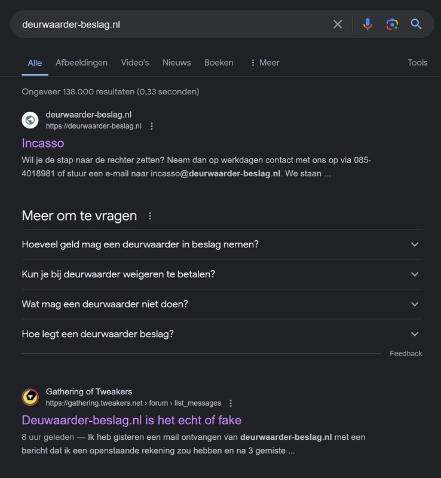Open options menu for Gathering of Tweakers result
This screenshot has width=441, height=478.
(x=231, y=403)
